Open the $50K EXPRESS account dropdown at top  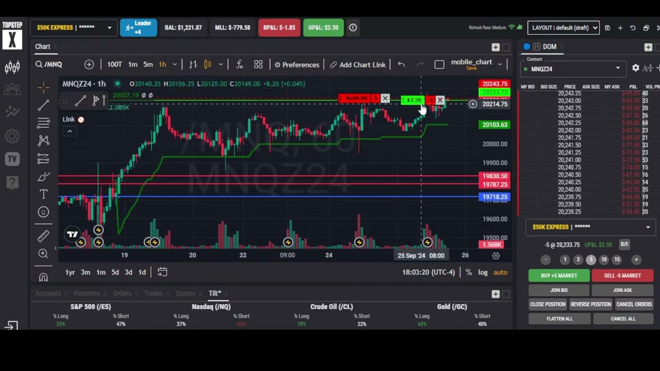click(x=74, y=28)
